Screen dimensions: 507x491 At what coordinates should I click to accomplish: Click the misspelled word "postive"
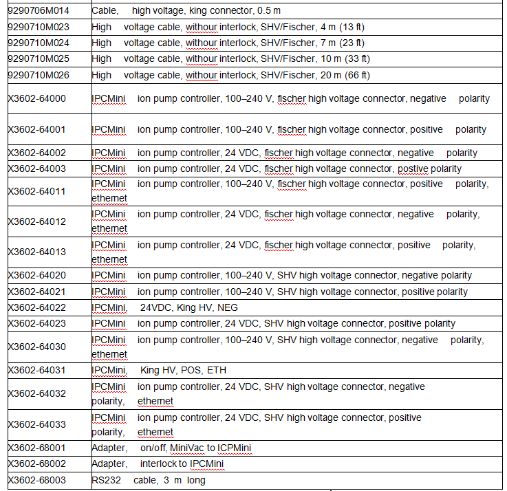pos(412,168)
